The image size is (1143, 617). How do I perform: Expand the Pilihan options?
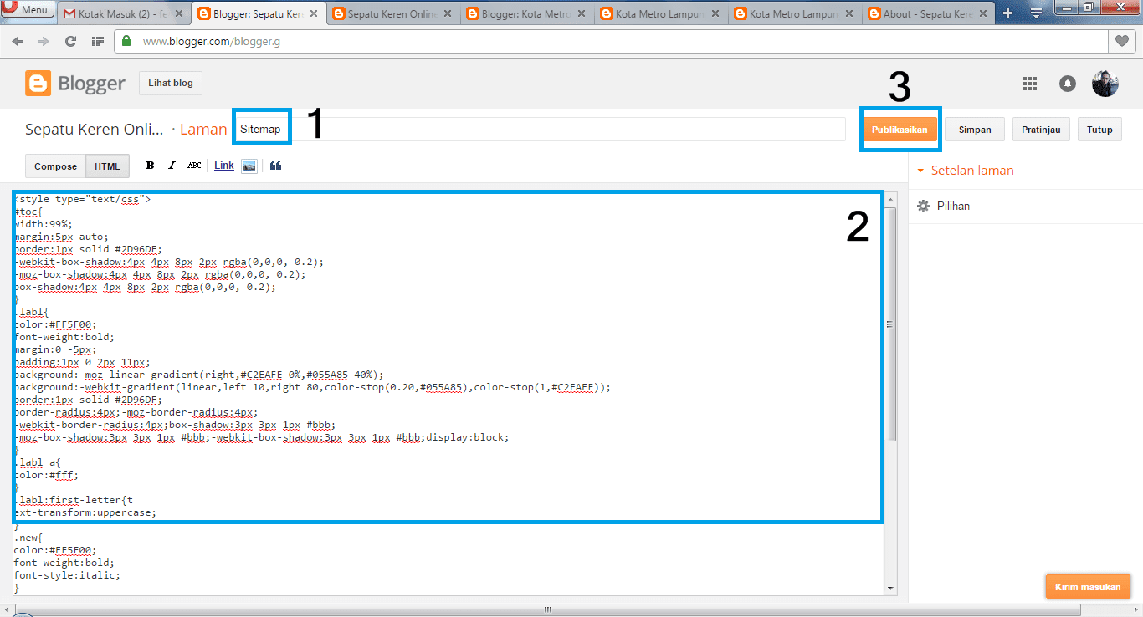tap(953, 206)
